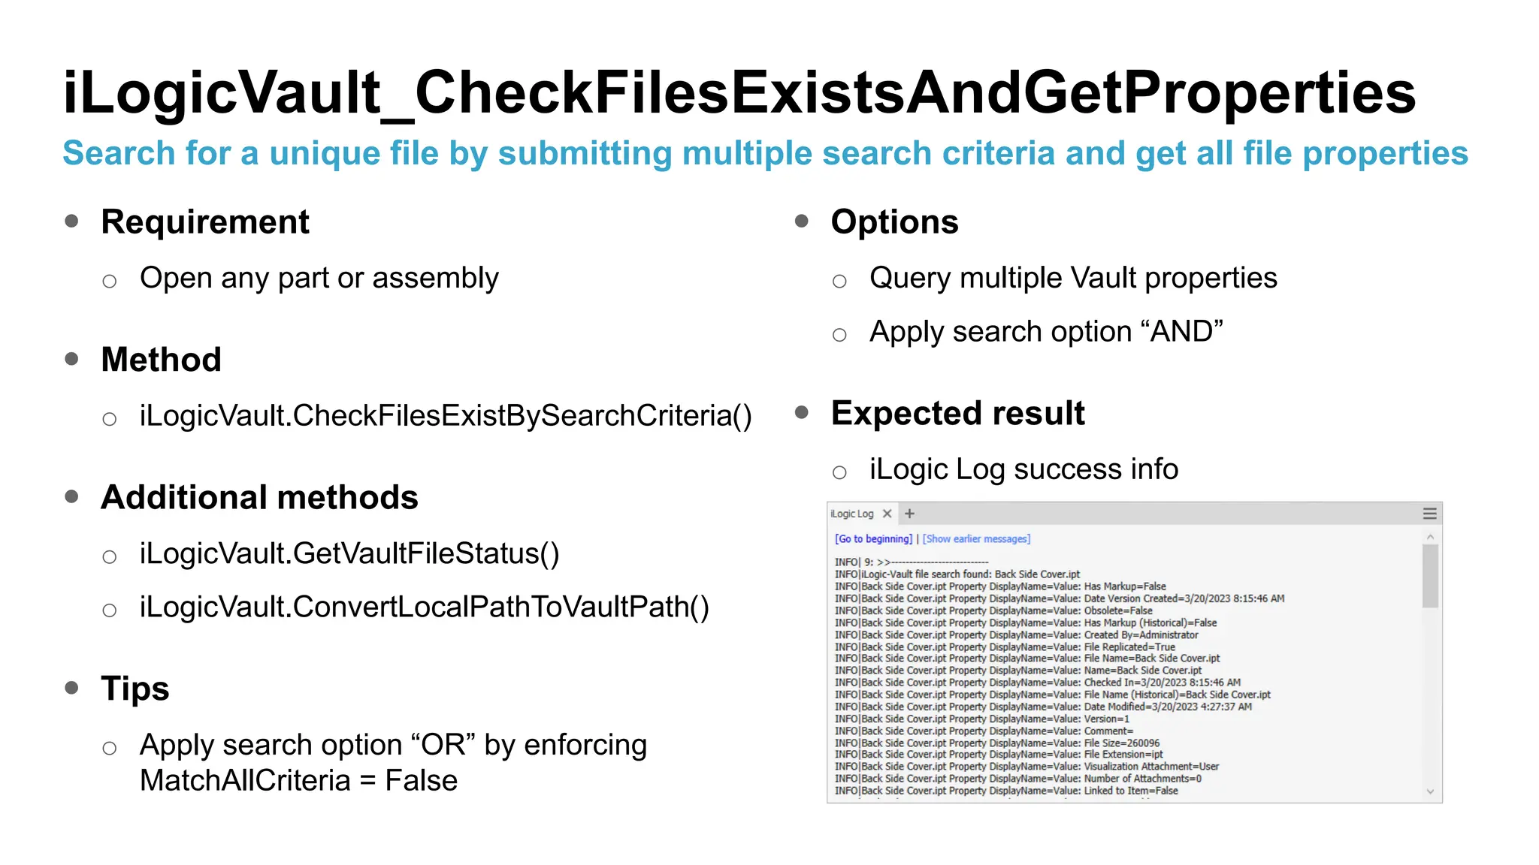Open the iLogic Log hamburger menu
The image size is (1539, 865).
[x=1429, y=514]
